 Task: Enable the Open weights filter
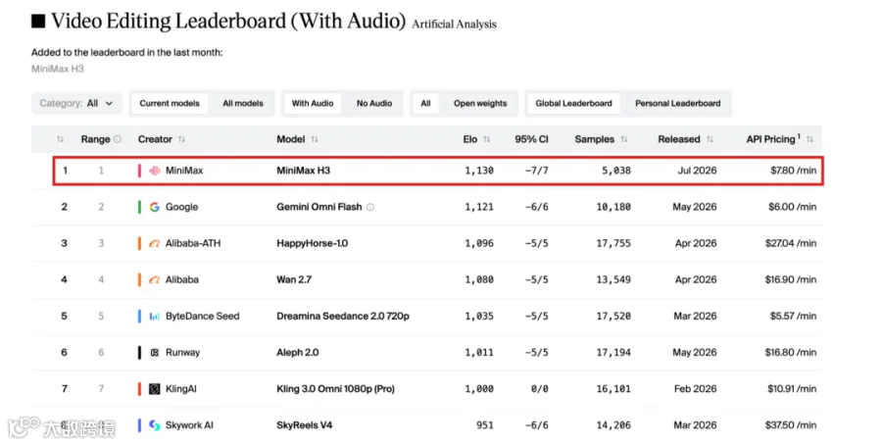click(x=480, y=104)
